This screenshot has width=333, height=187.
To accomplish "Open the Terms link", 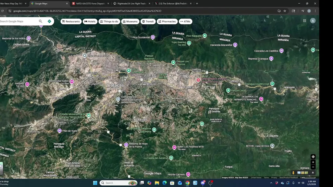I will [266, 178].
